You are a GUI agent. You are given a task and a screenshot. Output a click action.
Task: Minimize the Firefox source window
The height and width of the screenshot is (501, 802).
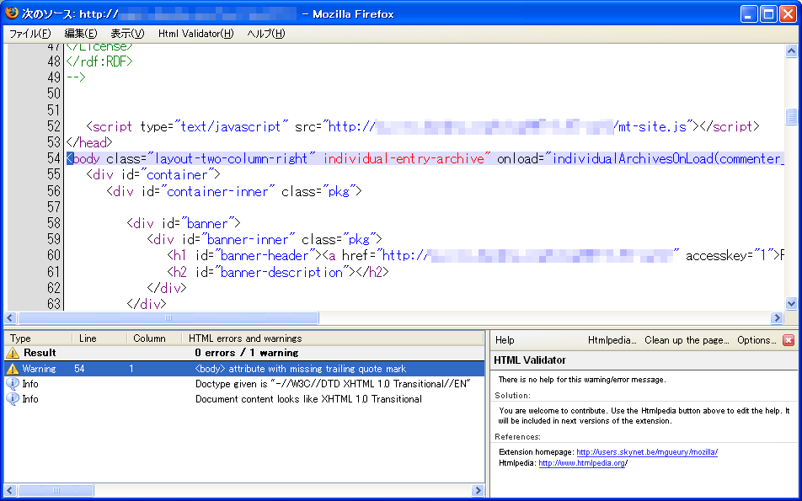[x=749, y=13]
